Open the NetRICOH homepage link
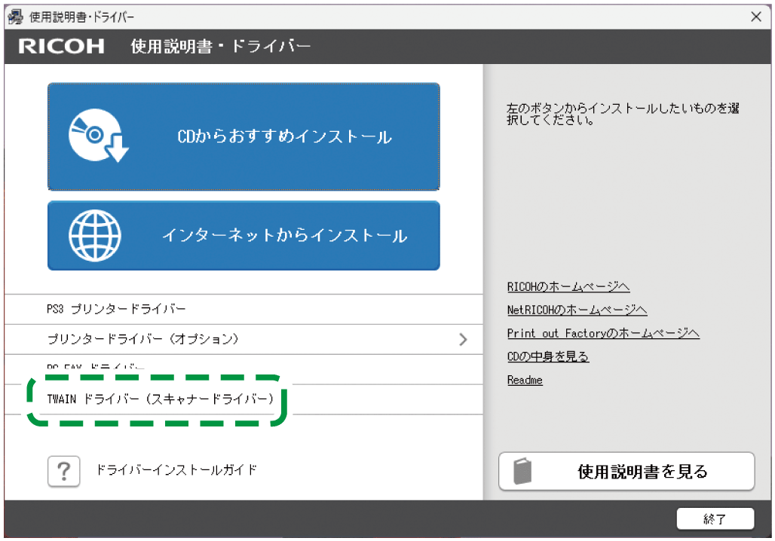 pyautogui.click(x=578, y=310)
